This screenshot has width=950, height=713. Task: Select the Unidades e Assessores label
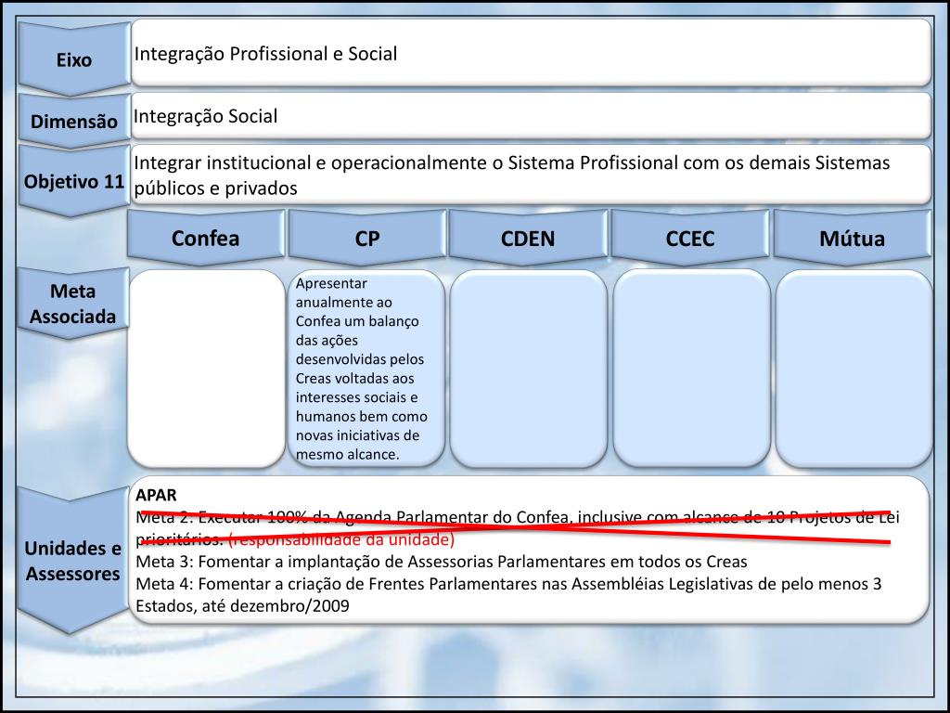pos(72,560)
